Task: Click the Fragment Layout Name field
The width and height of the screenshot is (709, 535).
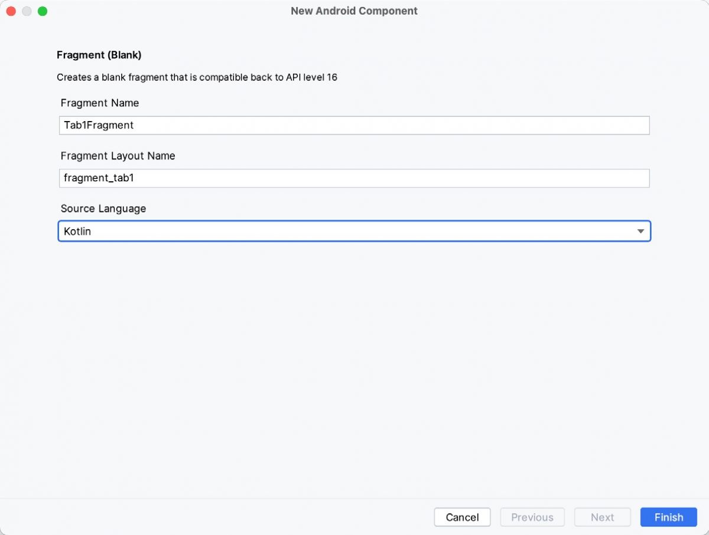Action: (354, 178)
